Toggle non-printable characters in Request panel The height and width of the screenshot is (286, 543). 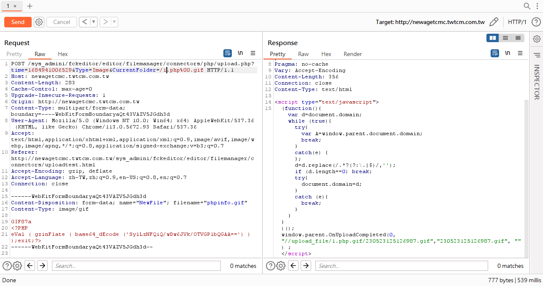tap(240, 53)
